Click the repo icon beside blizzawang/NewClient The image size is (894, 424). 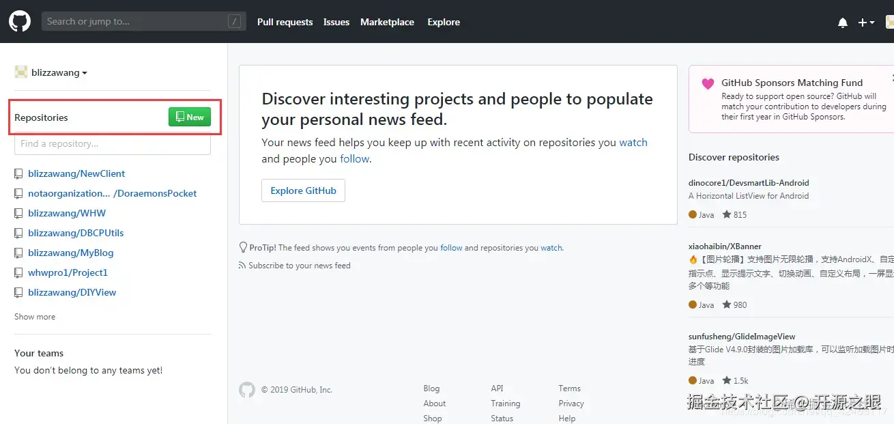(x=19, y=174)
